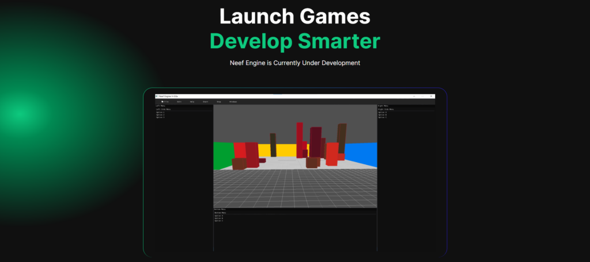Click the 'Launch Games' heading

(x=294, y=16)
